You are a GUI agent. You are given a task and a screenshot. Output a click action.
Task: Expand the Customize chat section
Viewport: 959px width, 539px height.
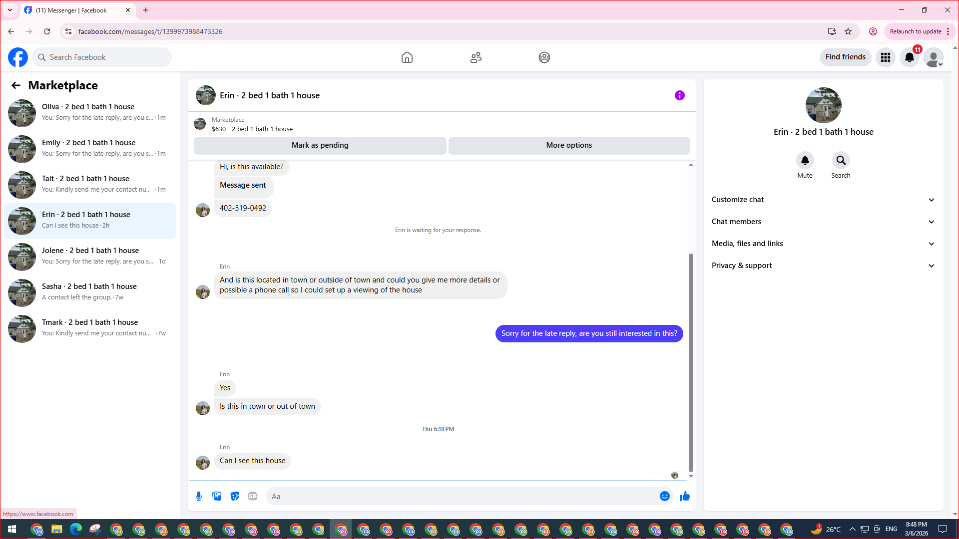coord(823,200)
